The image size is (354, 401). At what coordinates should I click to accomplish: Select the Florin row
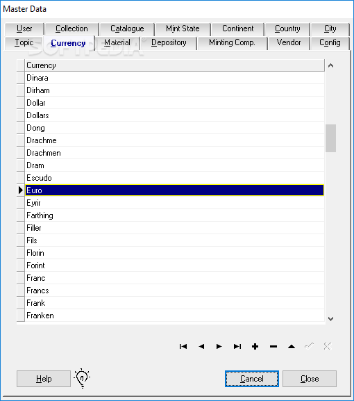(175, 253)
